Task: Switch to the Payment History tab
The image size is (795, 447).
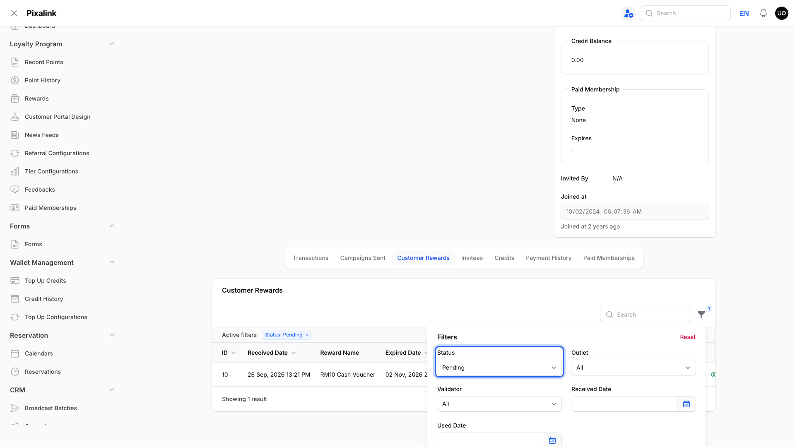Action: pyautogui.click(x=549, y=258)
